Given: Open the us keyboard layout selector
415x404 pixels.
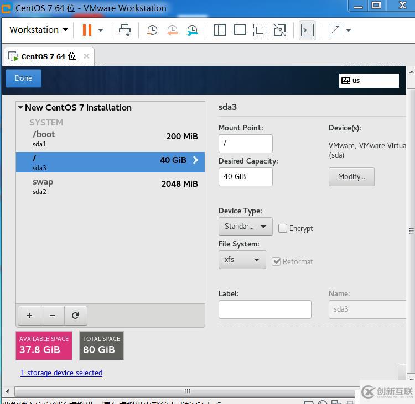Looking at the screenshot, I should (x=369, y=81).
